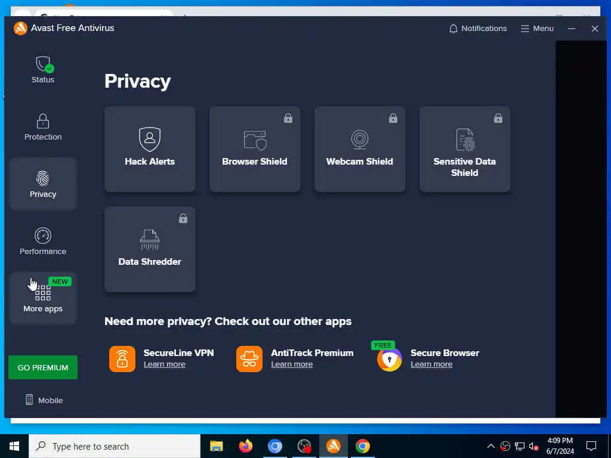Open Browser Shield tile

click(255, 149)
